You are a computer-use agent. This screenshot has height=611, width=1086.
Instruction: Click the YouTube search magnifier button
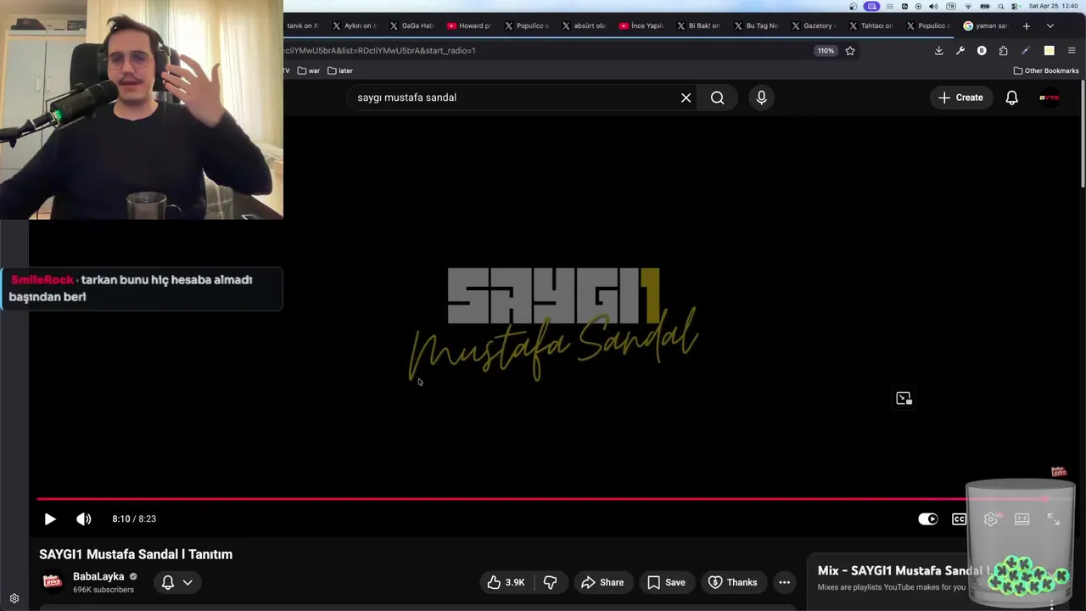[x=718, y=98]
